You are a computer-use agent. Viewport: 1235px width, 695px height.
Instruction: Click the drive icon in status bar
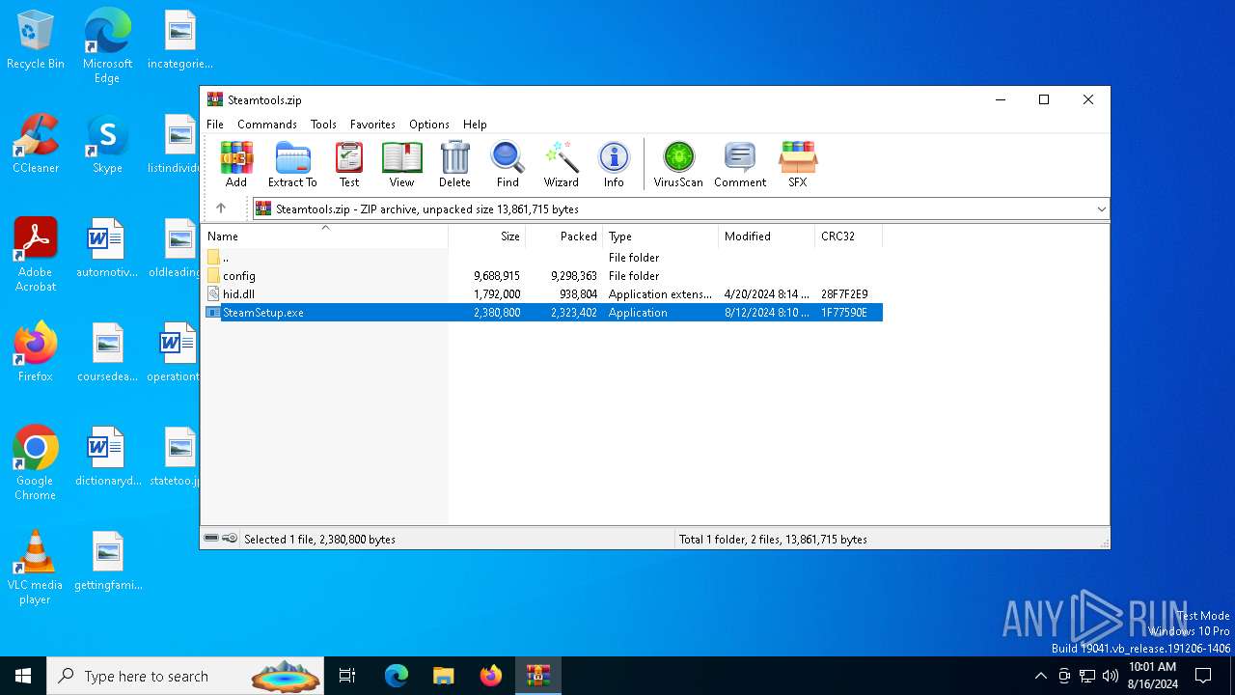(211, 539)
